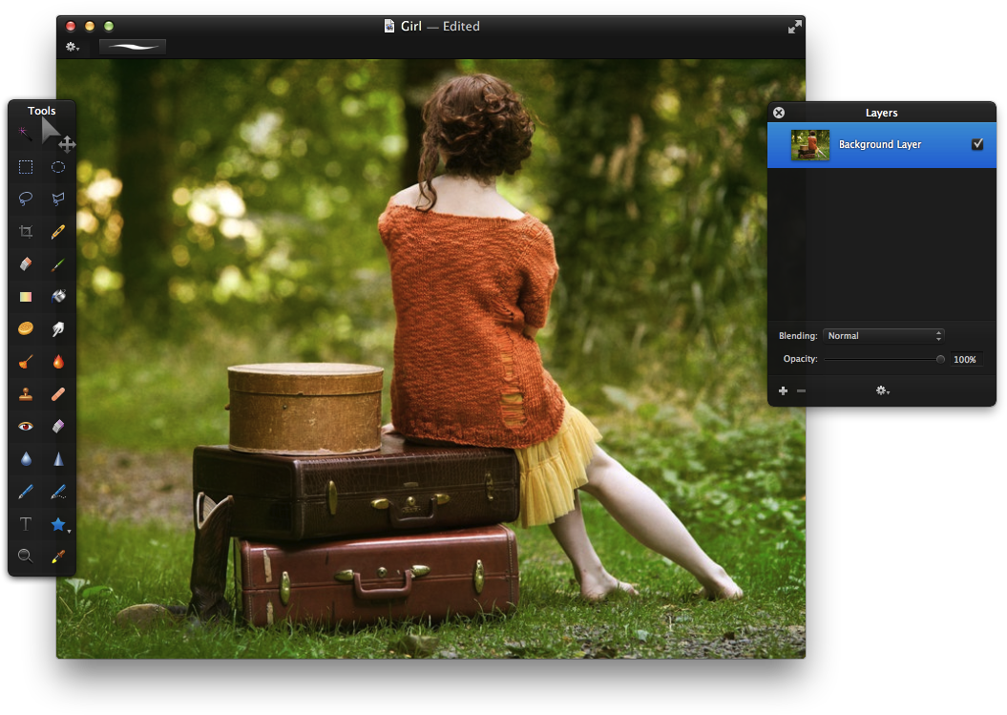The image size is (1007, 715).
Task: Choose the Elliptical Marquee tool
Action: point(58,167)
